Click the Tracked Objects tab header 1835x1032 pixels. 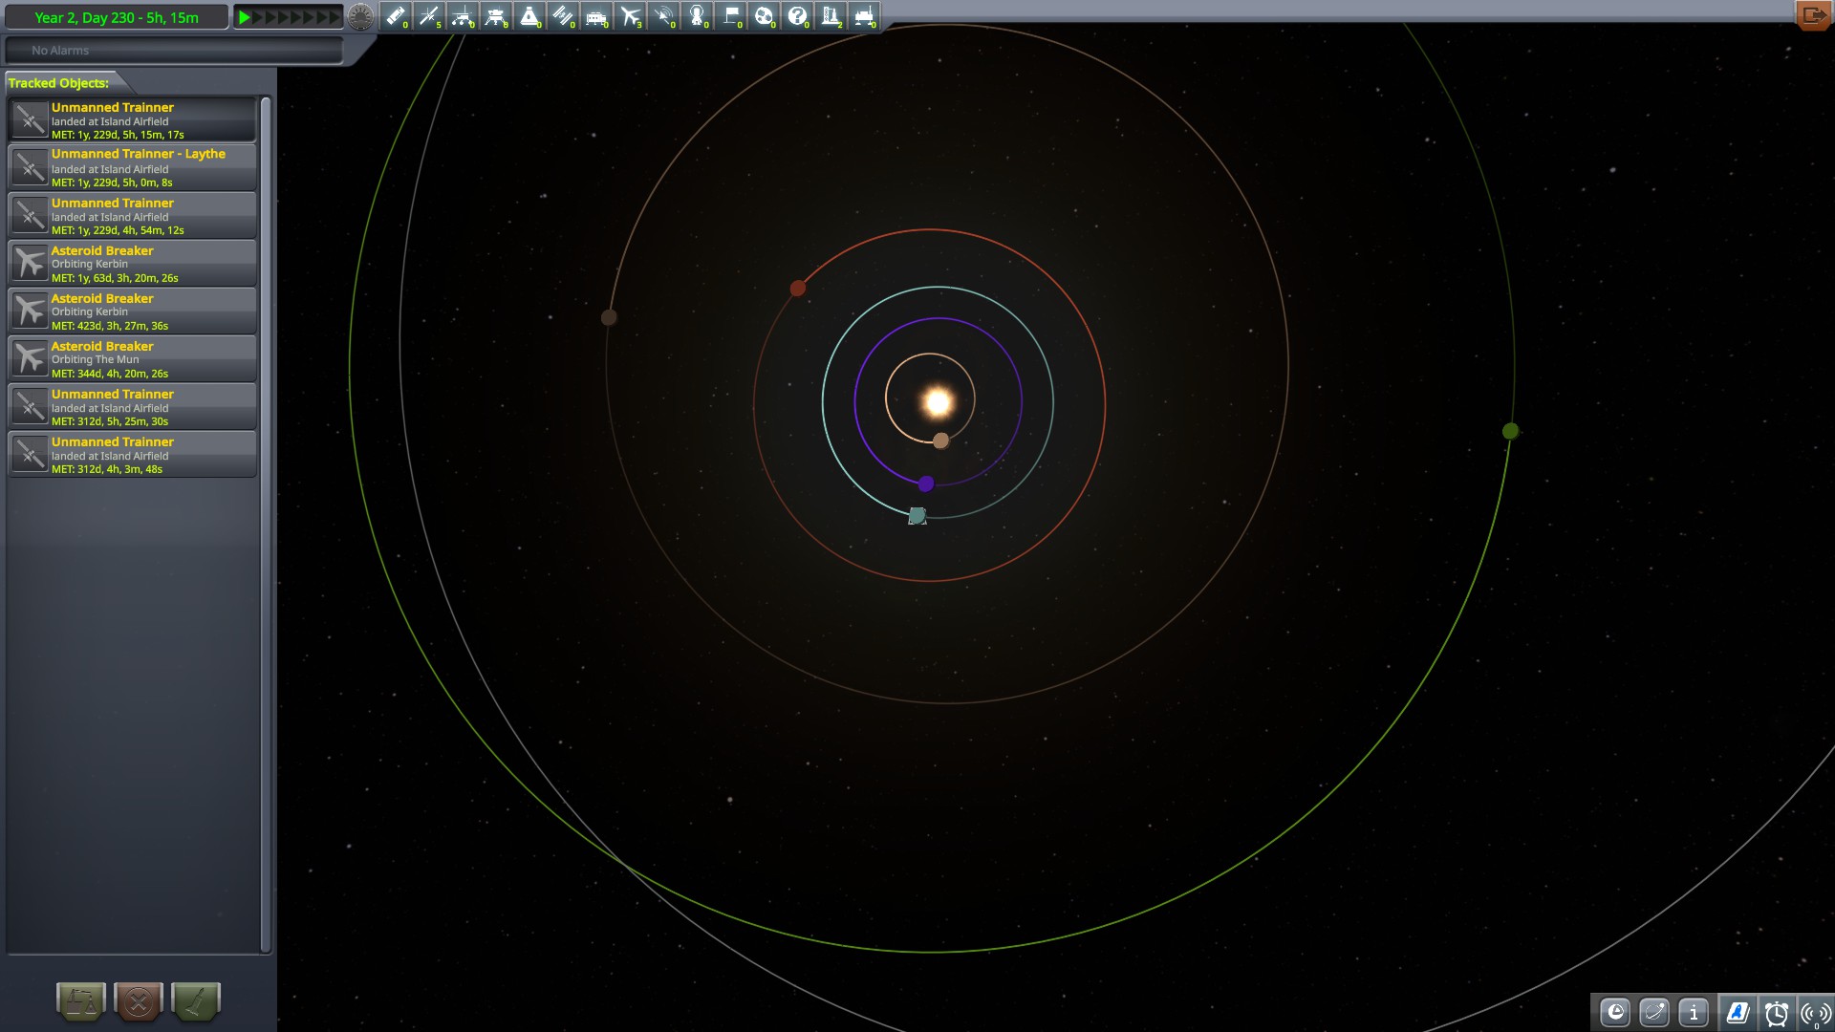(x=59, y=83)
